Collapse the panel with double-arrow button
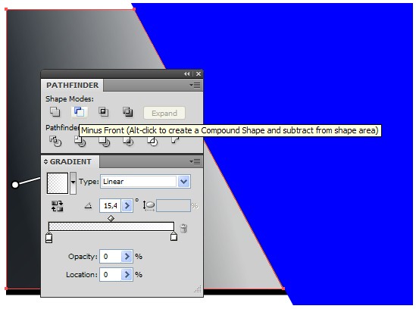The image size is (416, 309). coord(187,74)
